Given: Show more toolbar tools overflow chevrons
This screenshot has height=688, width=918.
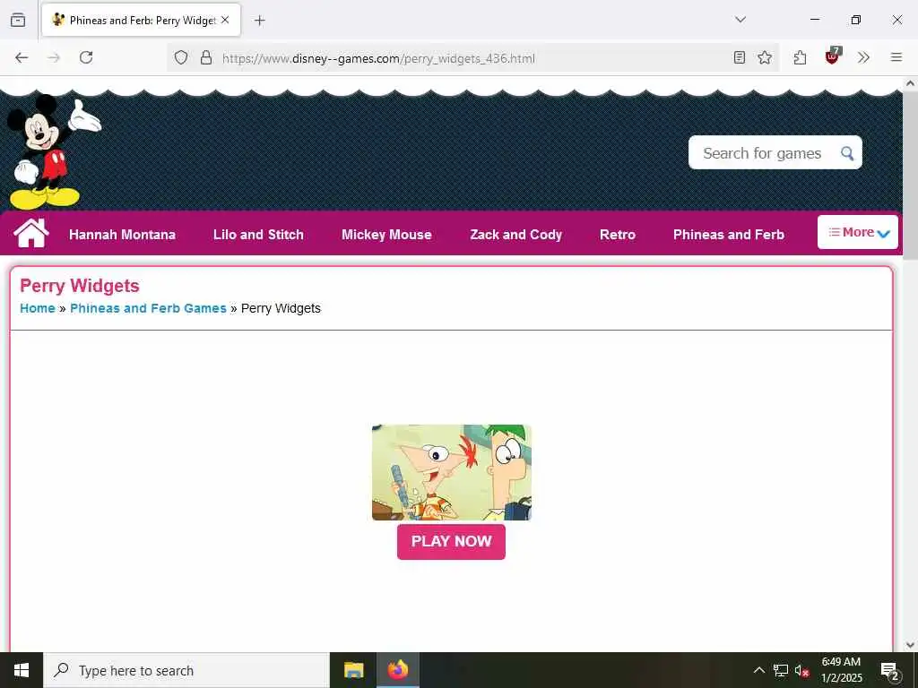Looking at the screenshot, I should pyautogui.click(x=863, y=57).
